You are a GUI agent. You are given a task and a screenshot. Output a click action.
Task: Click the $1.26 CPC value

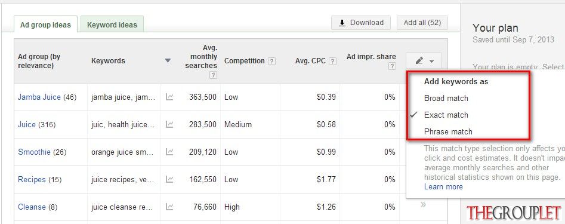326,207
